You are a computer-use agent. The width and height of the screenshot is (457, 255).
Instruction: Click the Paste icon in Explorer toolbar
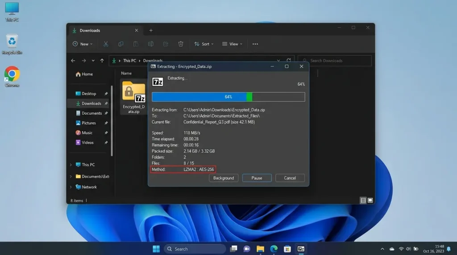[x=136, y=44]
